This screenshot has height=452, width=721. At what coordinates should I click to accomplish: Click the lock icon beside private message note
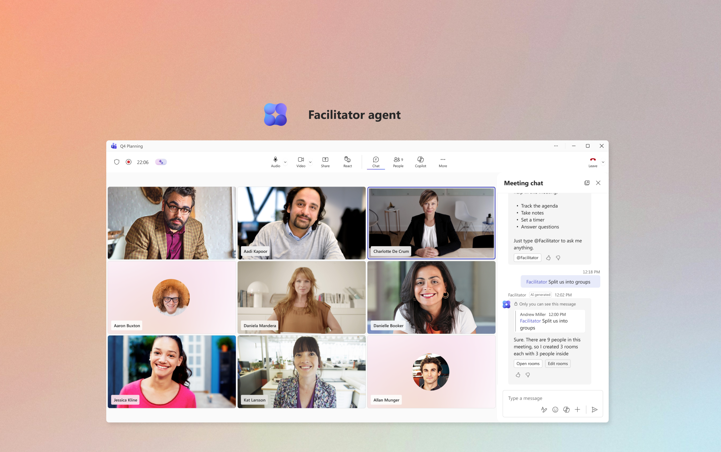coord(516,304)
